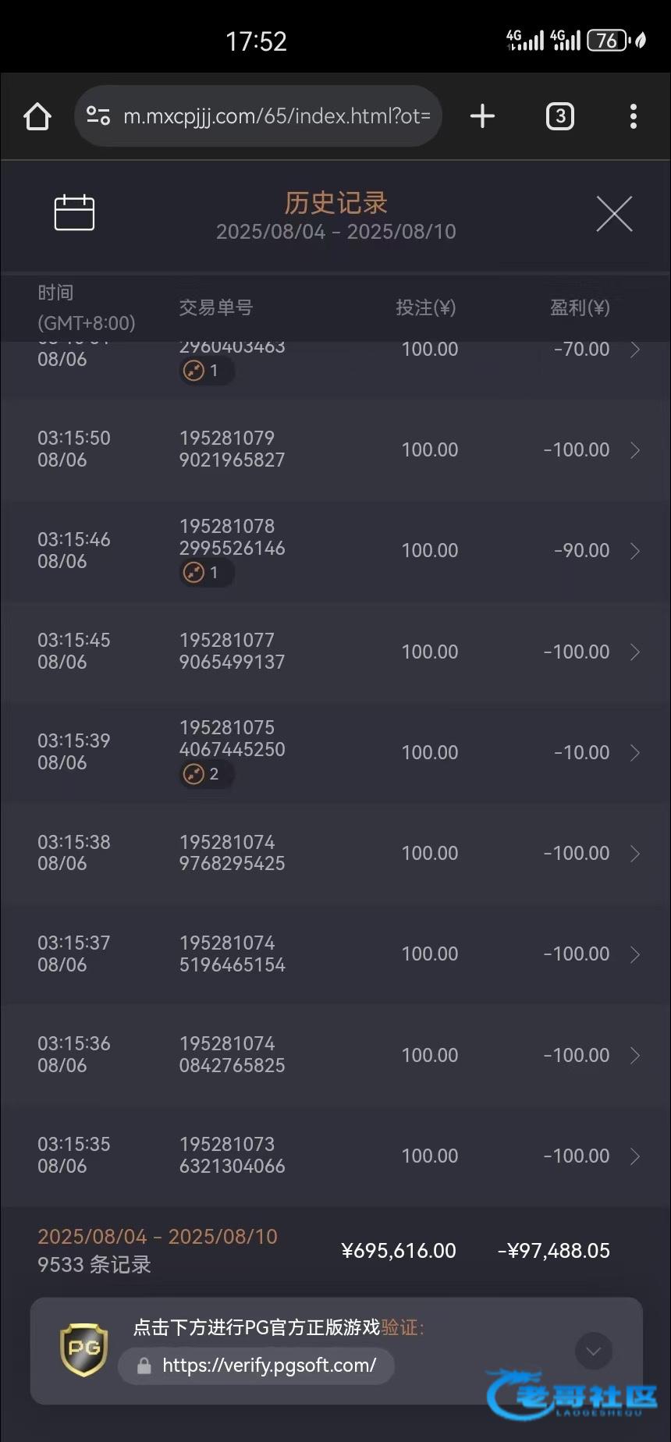
Task: Click the free-spin badge showing 2
Action: [206, 774]
